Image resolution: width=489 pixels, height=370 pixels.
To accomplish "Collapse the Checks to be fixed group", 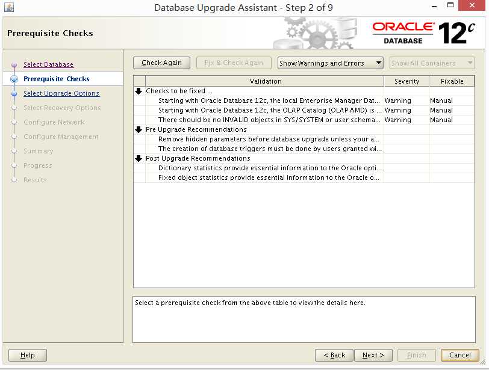I will [x=139, y=91].
